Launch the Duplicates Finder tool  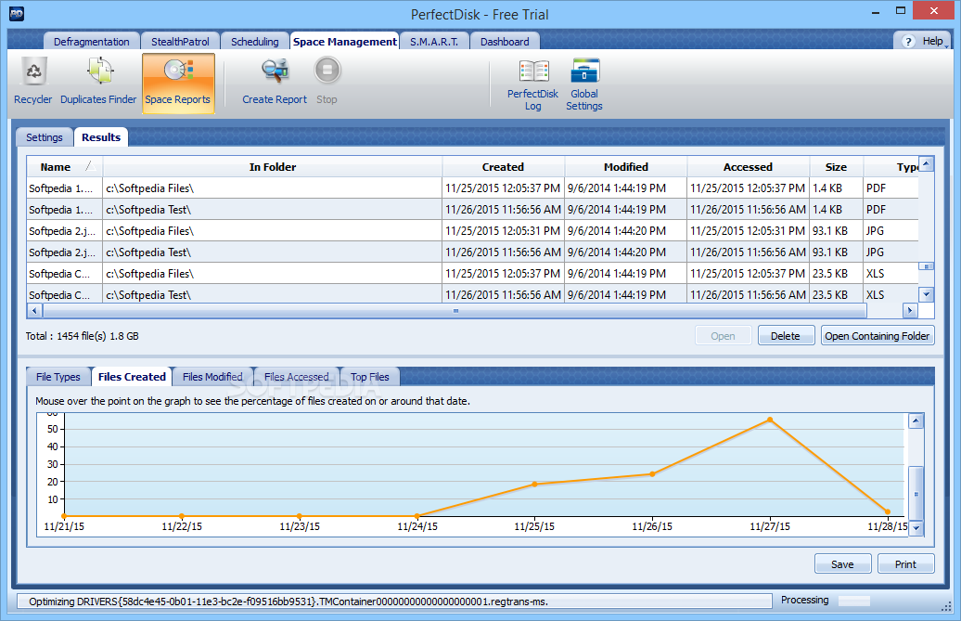point(98,82)
